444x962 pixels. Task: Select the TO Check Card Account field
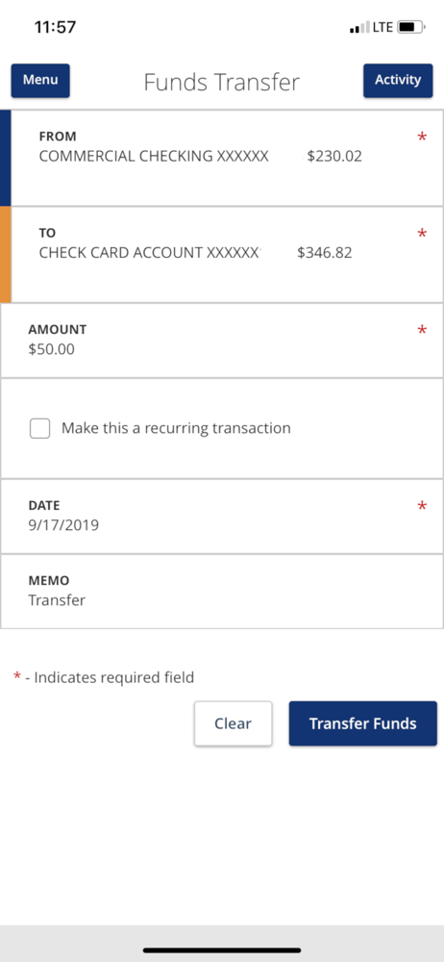[x=227, y=255]
